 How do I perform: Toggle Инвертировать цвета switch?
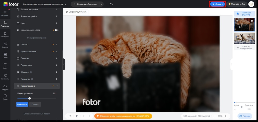[x=57, y=30]
